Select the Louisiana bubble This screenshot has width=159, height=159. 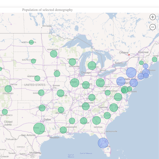coord(63,130)
